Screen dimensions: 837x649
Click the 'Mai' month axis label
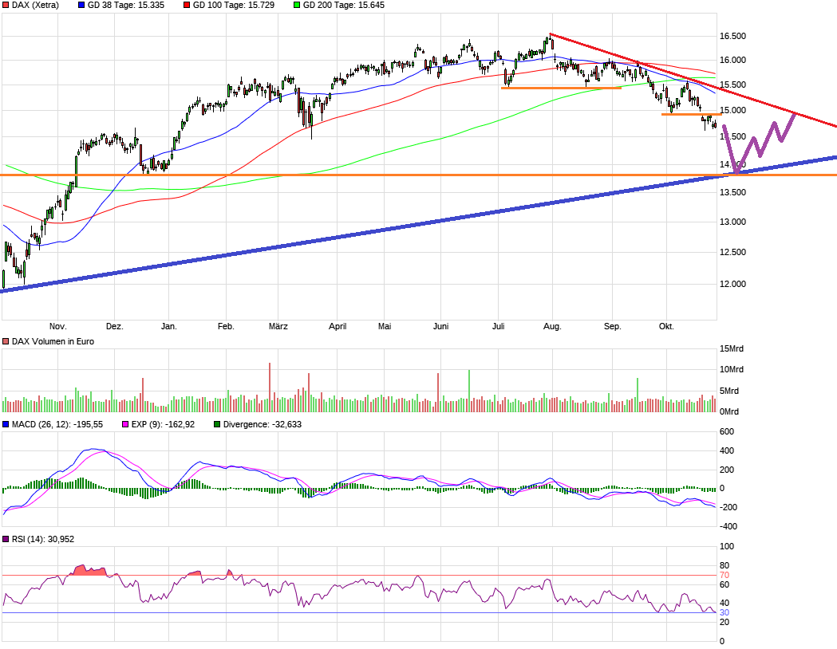tap(385, 326)
